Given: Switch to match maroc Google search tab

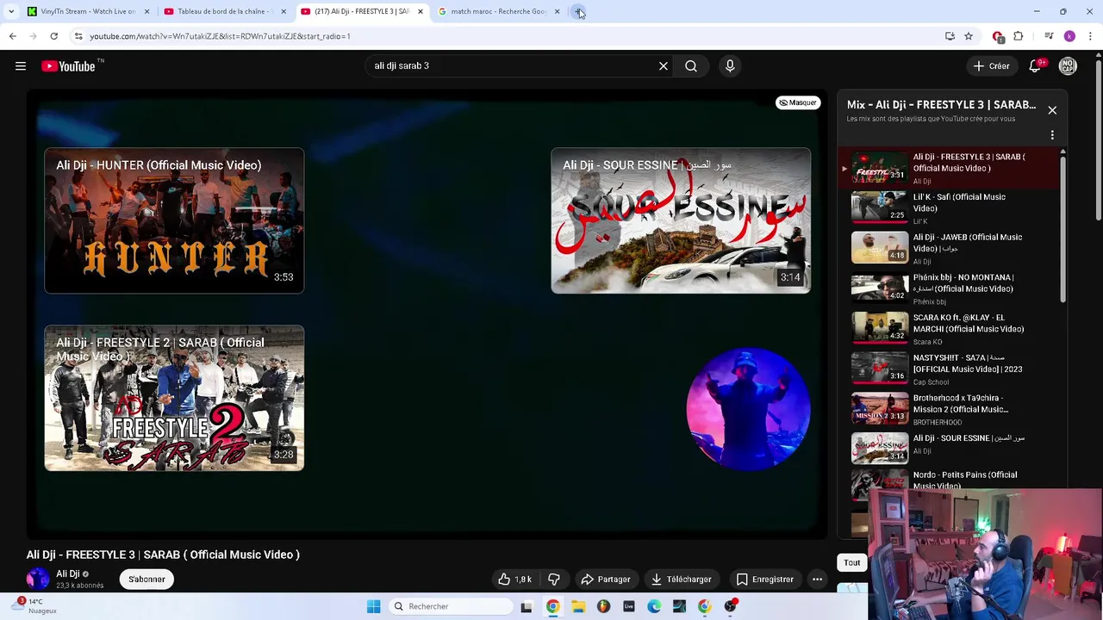Looking at the screenshot, I should (x=499, y=11).
